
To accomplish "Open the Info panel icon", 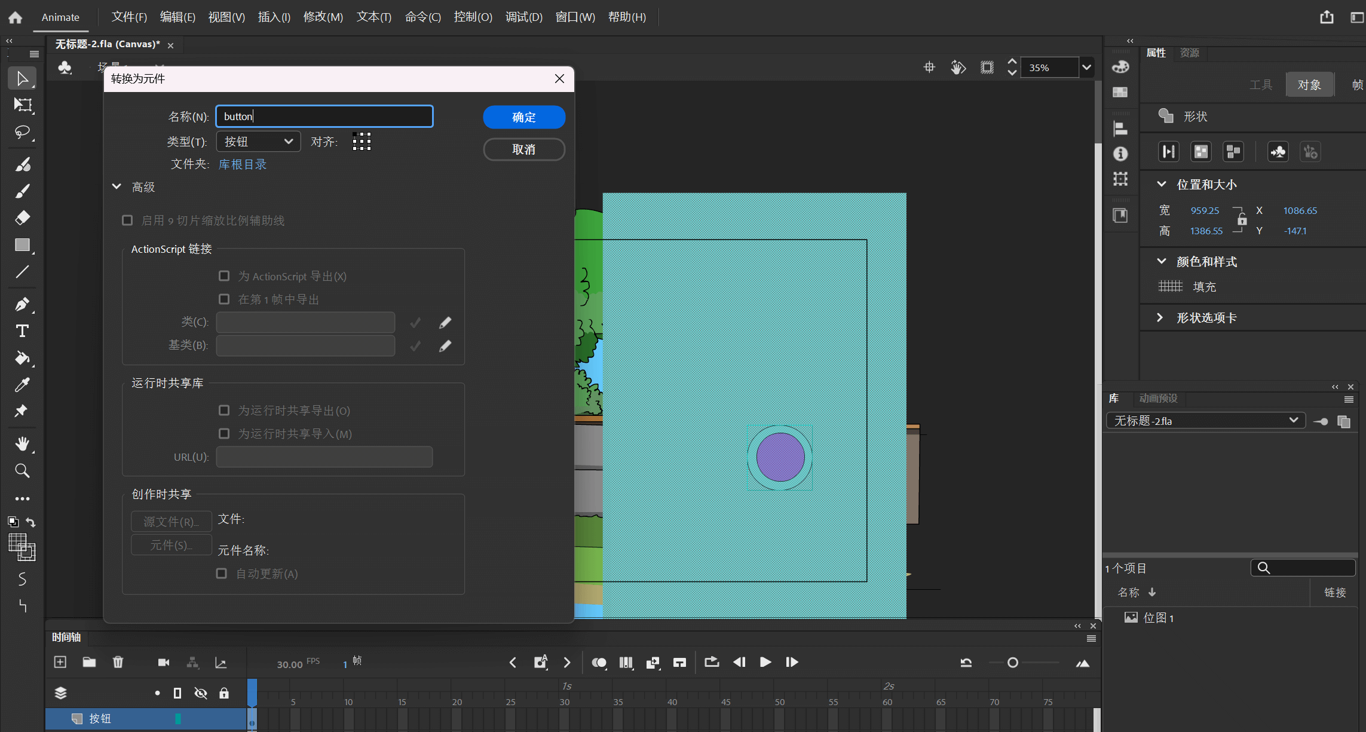I will tap(1120, 154).
